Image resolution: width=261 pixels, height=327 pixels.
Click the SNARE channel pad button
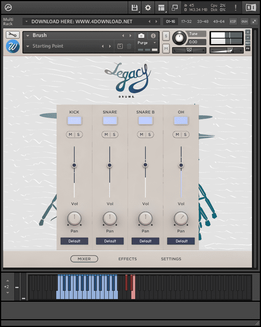pos(110,120)
